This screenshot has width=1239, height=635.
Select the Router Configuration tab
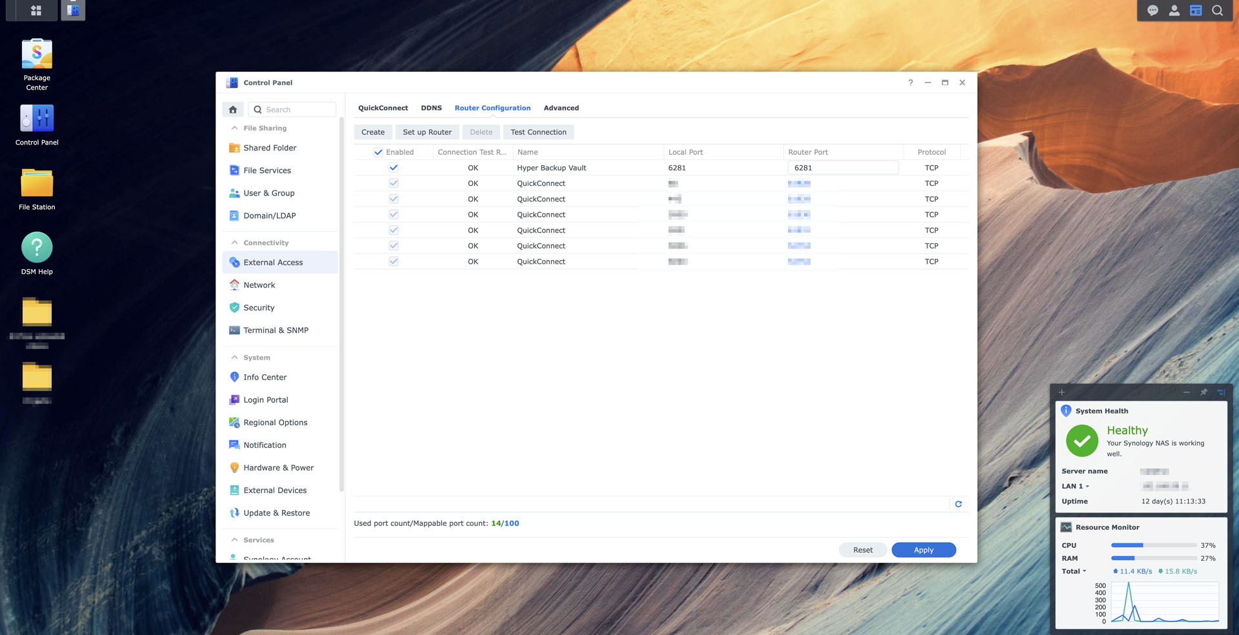492,108
